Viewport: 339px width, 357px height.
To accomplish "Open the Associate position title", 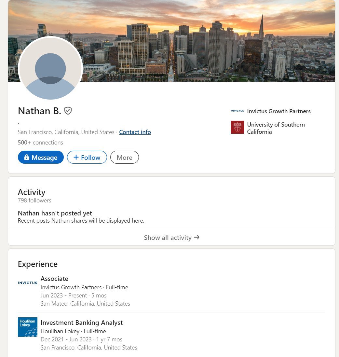I will click(x=54, y=279).
